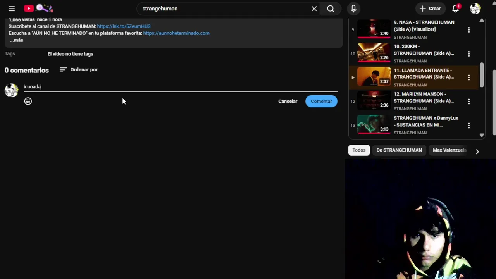Click the comment text field
The height and width of the screenshot is (279, 496).
[x=180, y=87]
